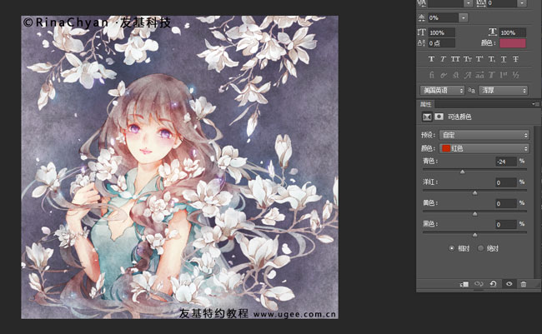Click the tracking field showing 0
This screenshot has height=334, width=542.
[503, 3]
